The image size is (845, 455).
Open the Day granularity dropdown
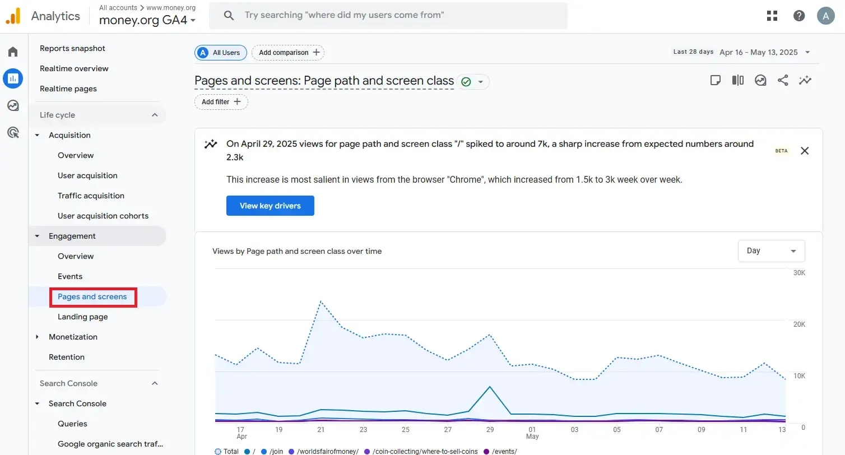(771, 251)
